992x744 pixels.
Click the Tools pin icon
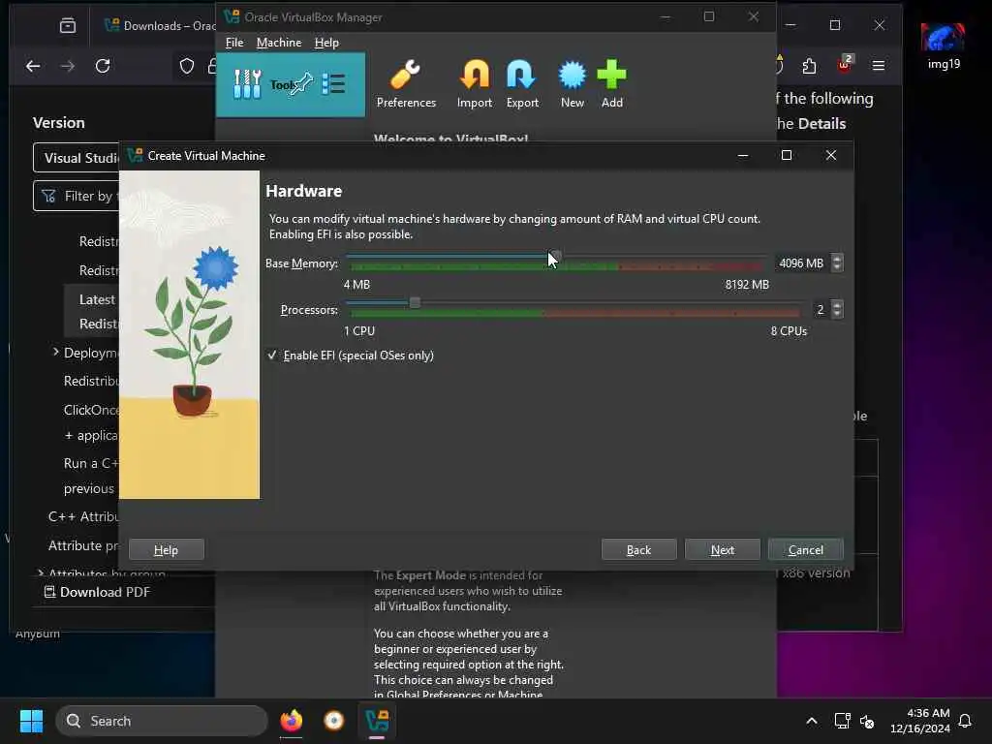coord(302,84)
